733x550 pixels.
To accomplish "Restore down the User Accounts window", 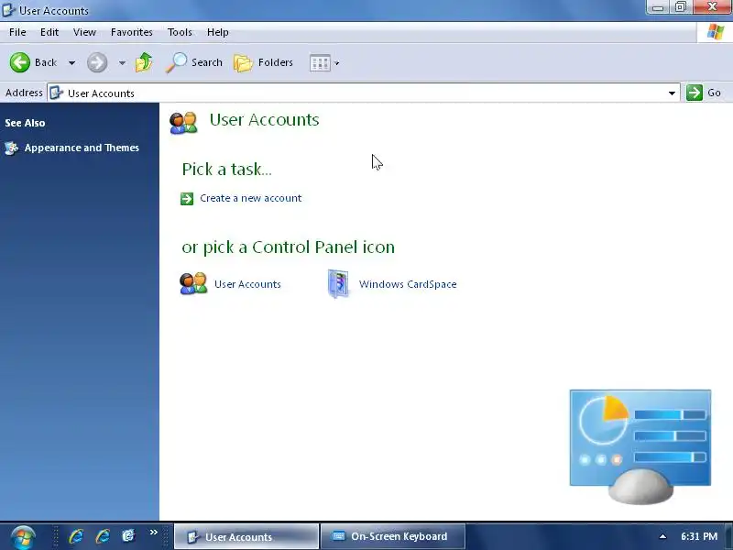I will point(681,7).
